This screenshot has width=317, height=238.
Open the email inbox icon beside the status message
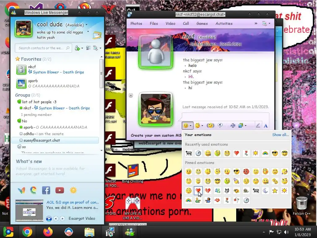[97, 35]
